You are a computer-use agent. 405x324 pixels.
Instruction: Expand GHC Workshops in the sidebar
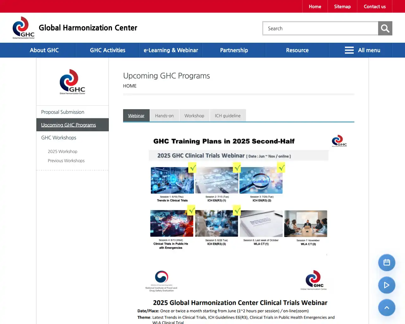pos(59,138)
